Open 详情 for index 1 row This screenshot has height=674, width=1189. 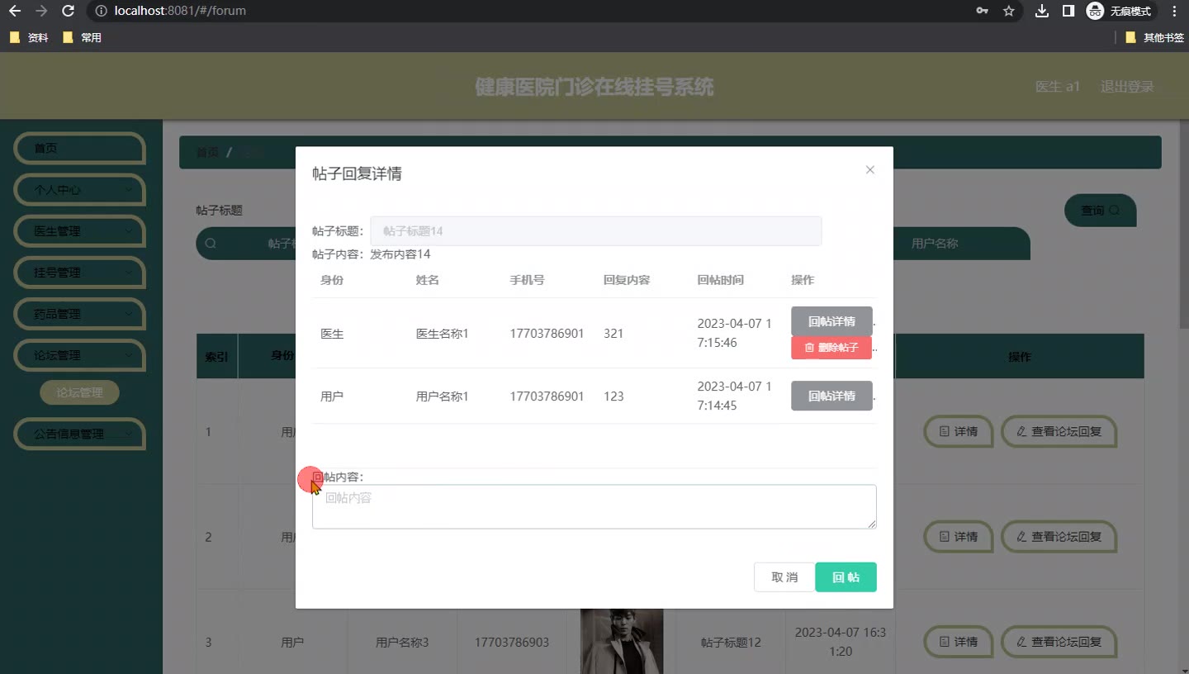point(958,431)
